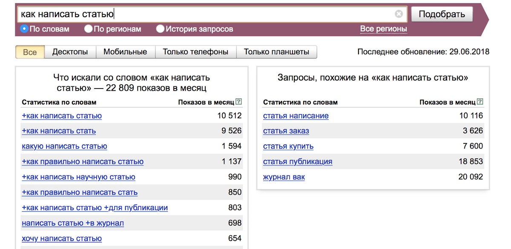The height and width of the screenshot is (249, 511).
Task: Click the value '990' in the table
Action: pyautogui.click(x=235, y=177)
